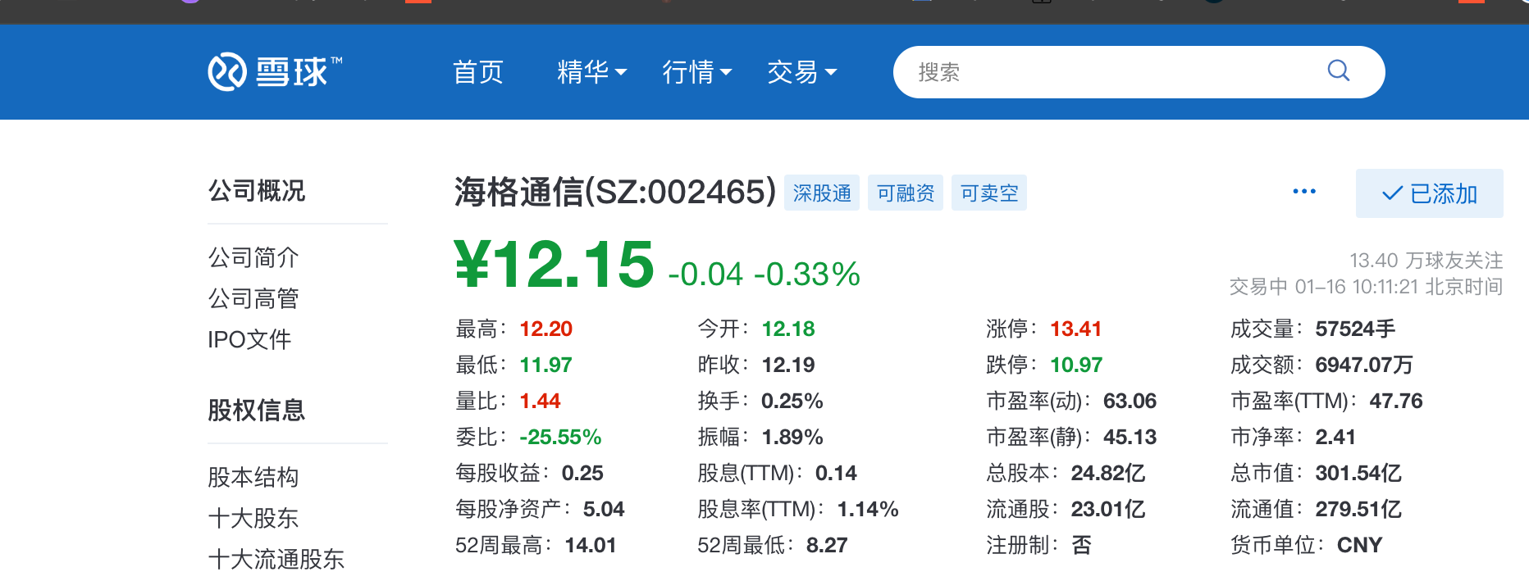
Task: Click the 市盈率(TTM) value 47.76
Action: click(x=1396, y=401)
